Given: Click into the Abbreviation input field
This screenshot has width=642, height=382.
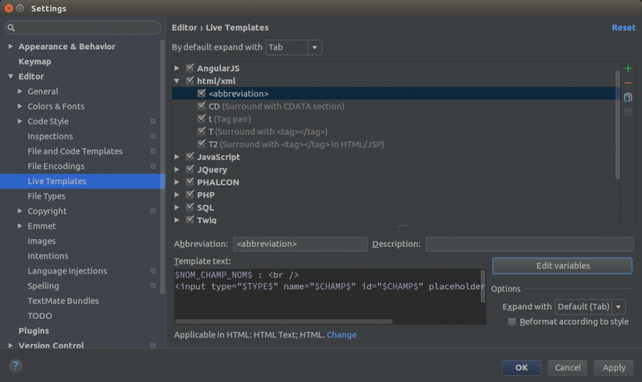Looking at the screenshot, I should pos(300,244).
